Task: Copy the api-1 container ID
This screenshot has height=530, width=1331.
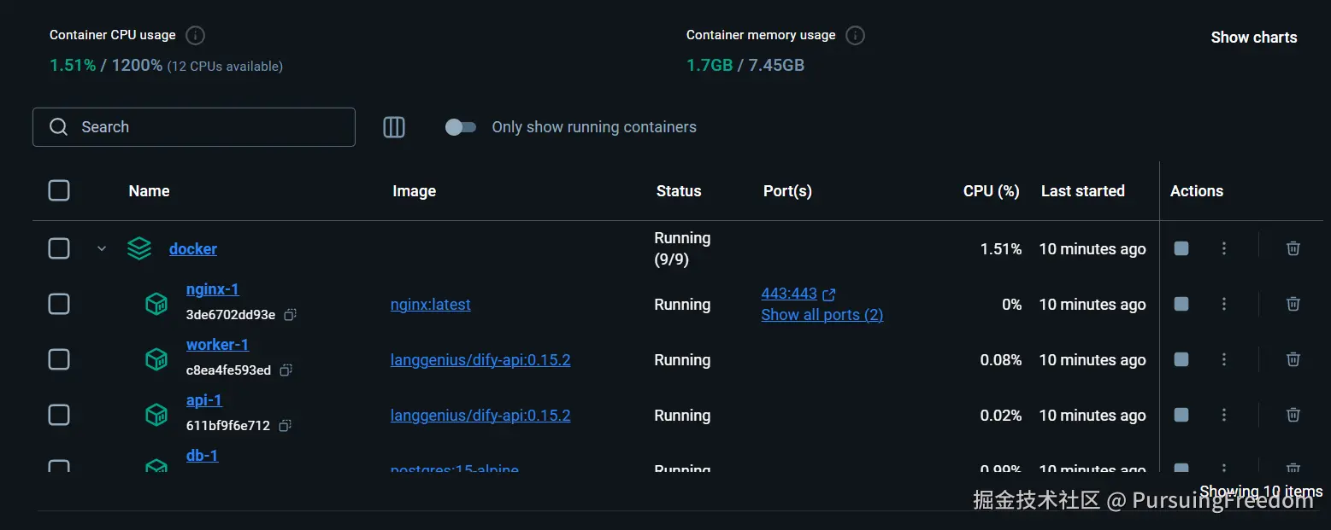Action: (x=285, y=425)
